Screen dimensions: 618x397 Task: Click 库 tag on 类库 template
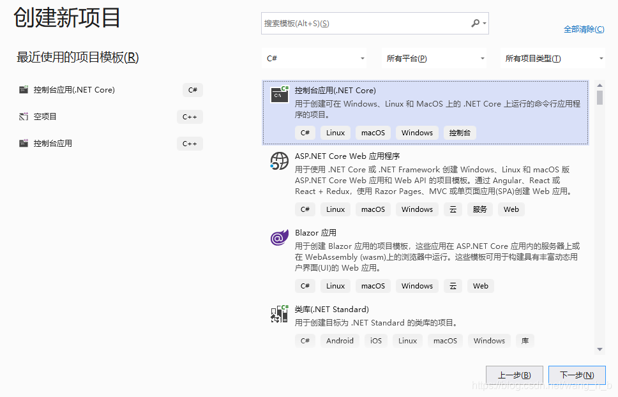525,341
